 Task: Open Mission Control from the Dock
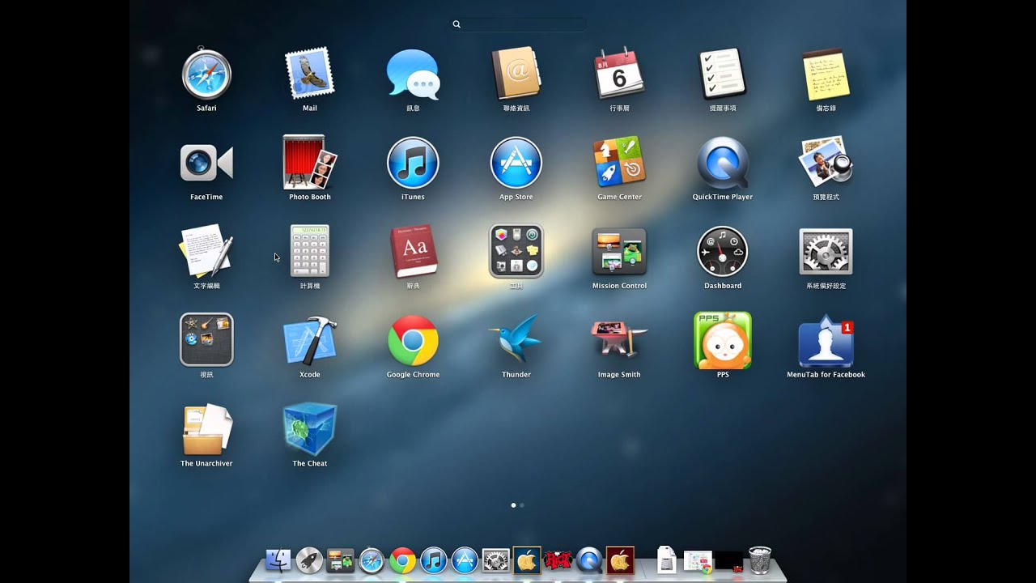coord(340,560)
